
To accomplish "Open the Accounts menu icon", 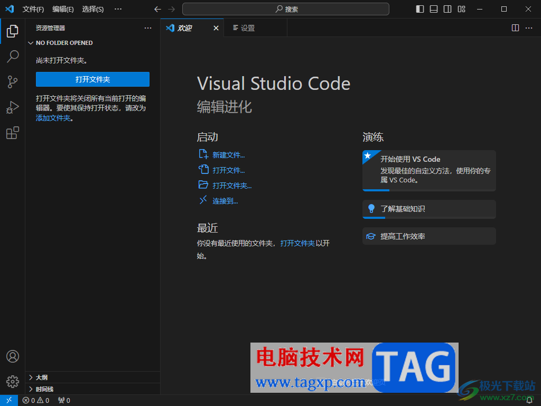I will coord(13,356).
